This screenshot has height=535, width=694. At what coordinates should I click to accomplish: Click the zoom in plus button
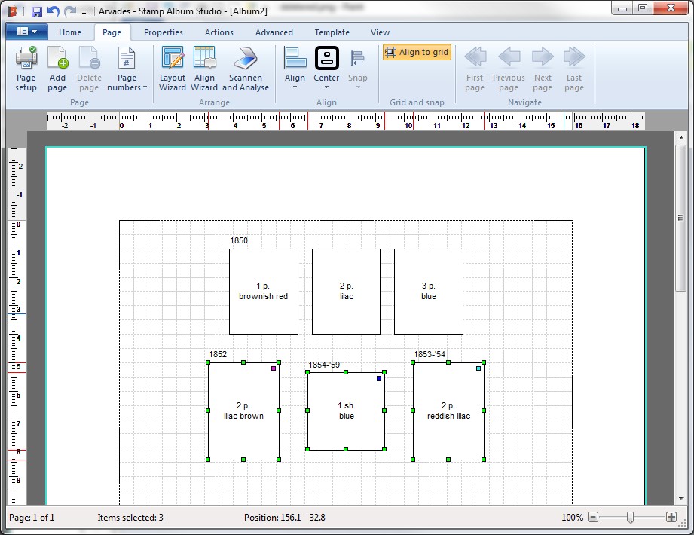pyautogui.click(x=671, y=517)
